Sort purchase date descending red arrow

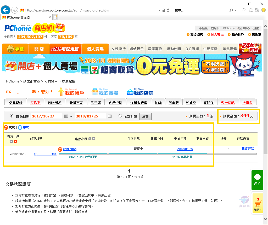pos(15,141)
